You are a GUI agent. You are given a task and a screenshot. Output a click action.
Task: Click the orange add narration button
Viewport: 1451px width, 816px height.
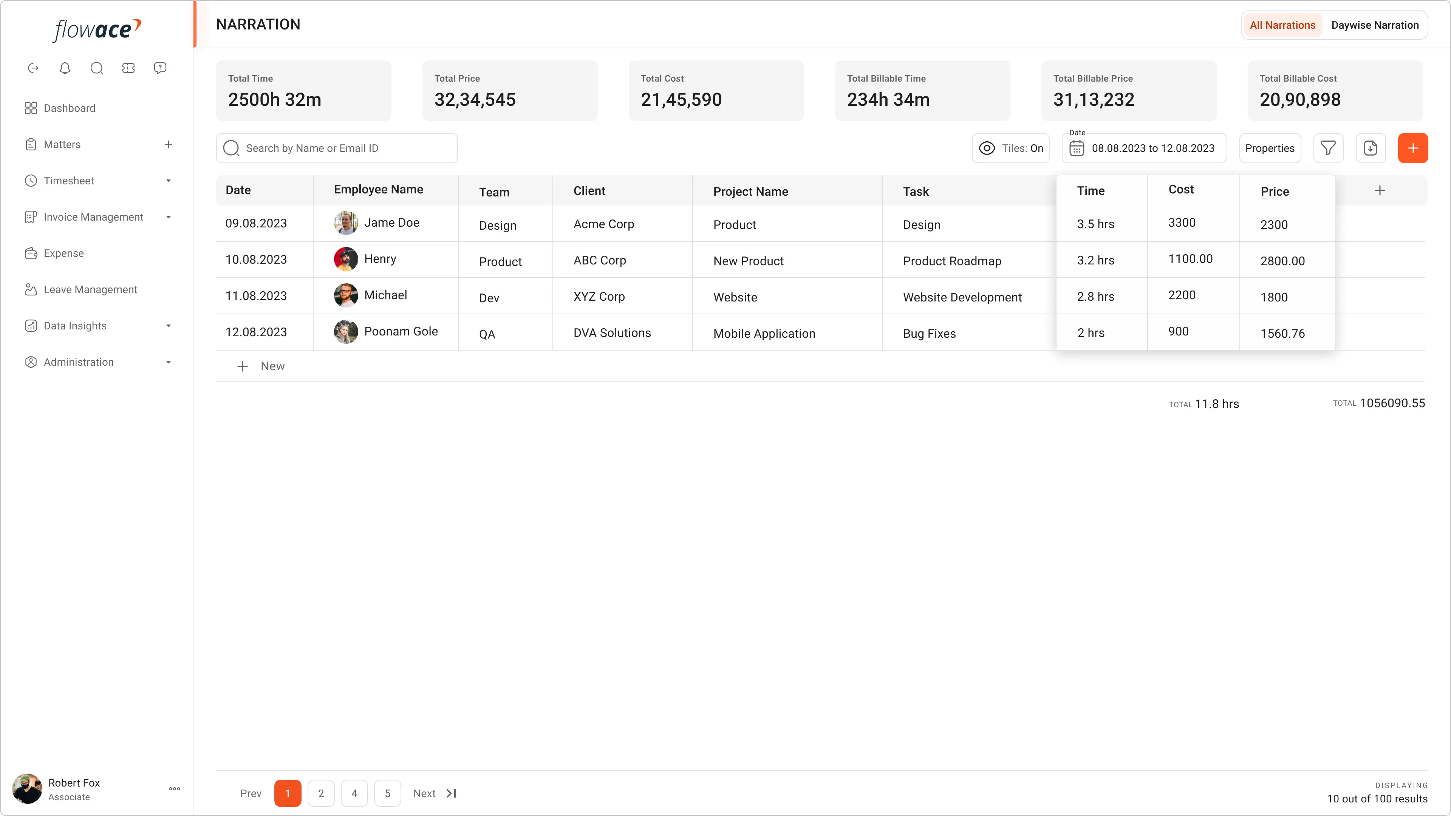click(x=1413, y=148)
